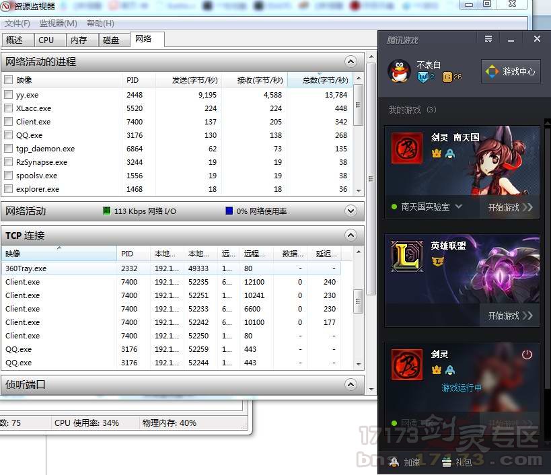Click the TCP connections scrollbar thumb
This screenshot has height=475, width=551.
358,301
